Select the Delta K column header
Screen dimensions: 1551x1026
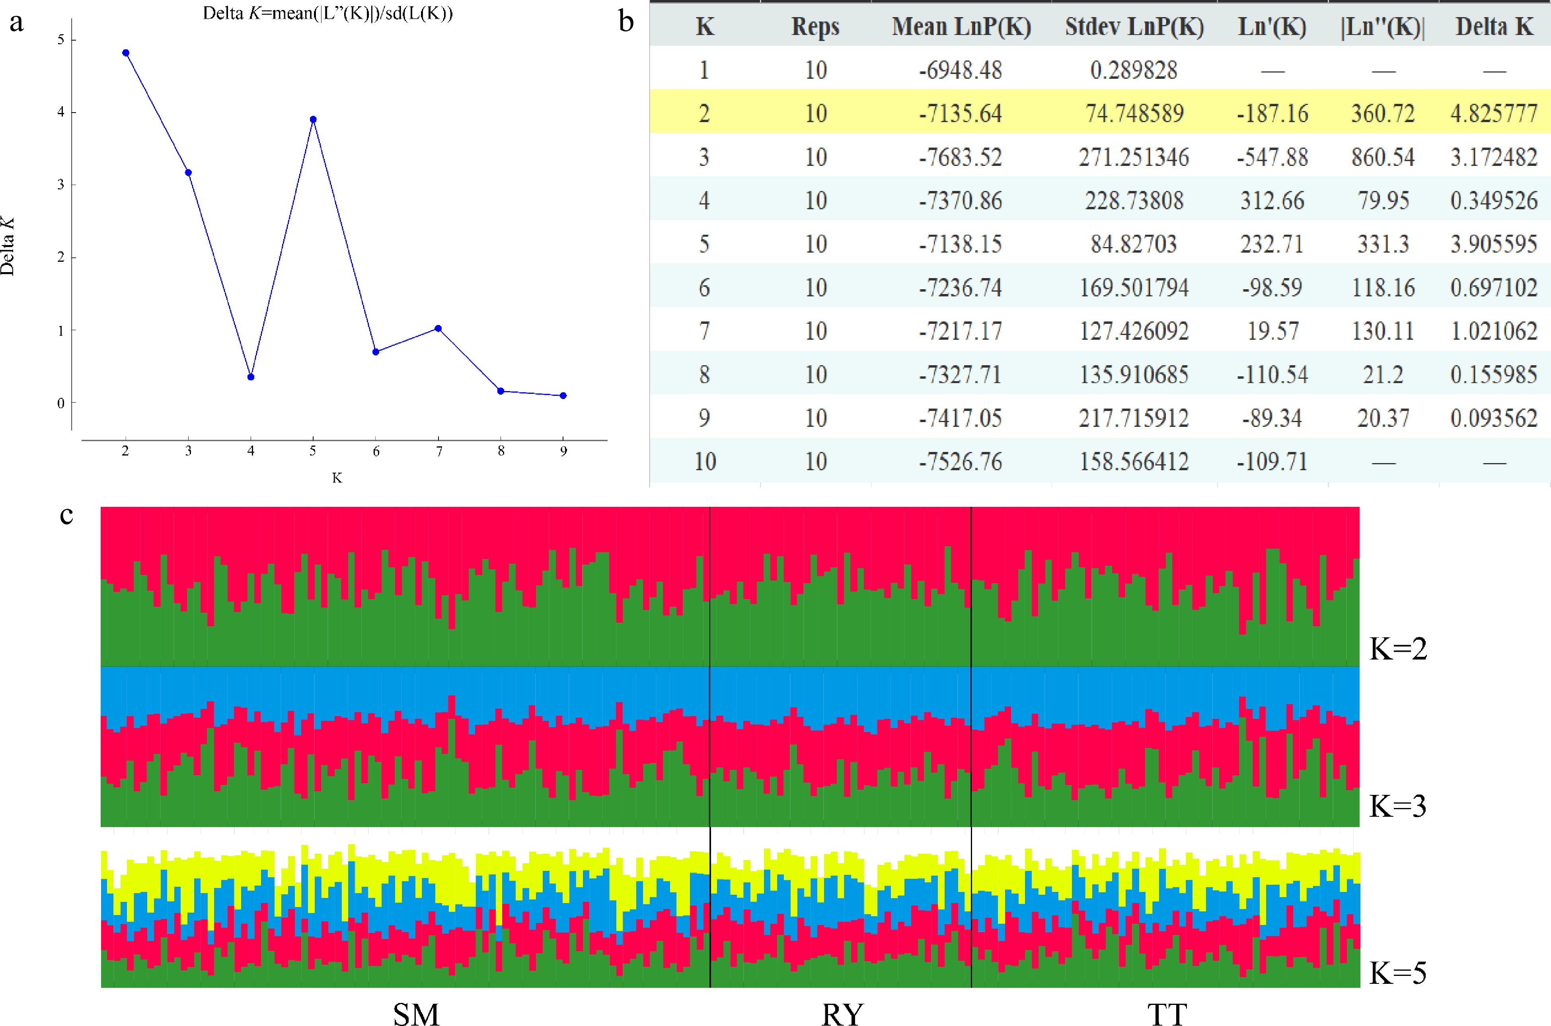(1494, 27)
